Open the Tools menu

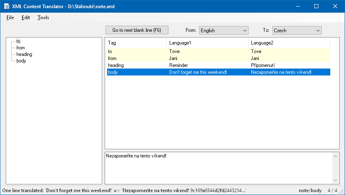(43, 18)
